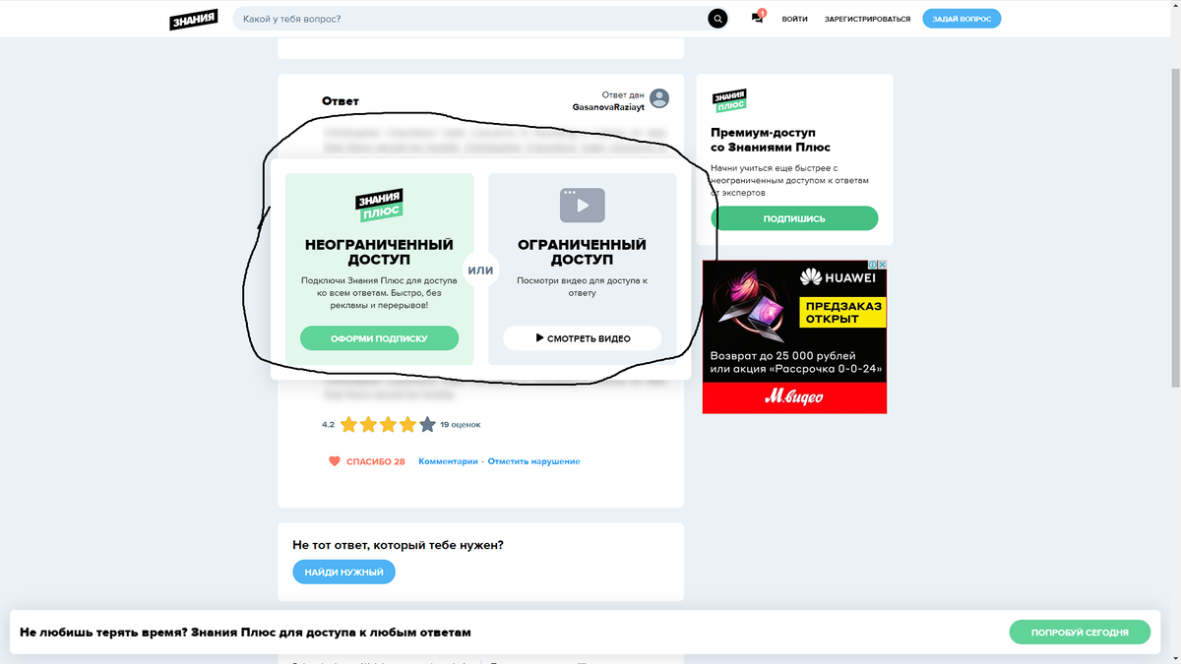Screen dimensions: 1181x664
Task: Click GasanovaRaziayt's user avatar
Action: coord(659,98)
